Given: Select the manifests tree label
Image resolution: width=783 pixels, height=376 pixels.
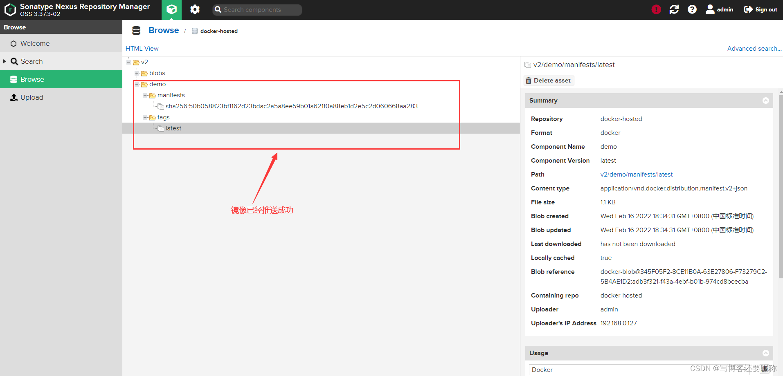Looking at the screenshot, I should click(171, 95).
